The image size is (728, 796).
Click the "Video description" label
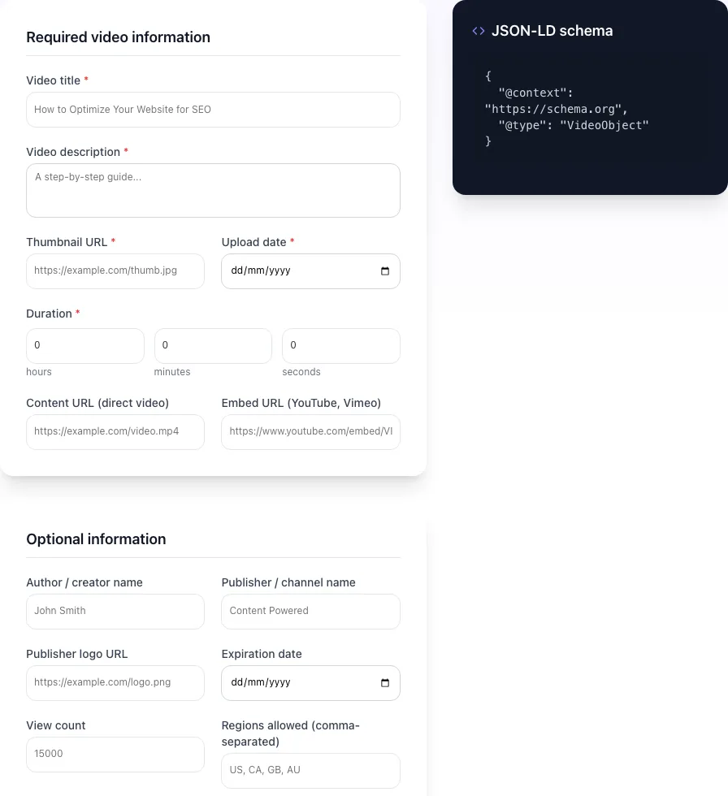pyautogui.click(x=73, y=153)
